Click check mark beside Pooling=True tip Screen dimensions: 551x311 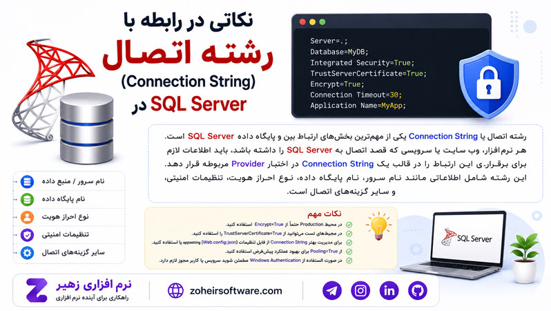click(x=349, y=252)
